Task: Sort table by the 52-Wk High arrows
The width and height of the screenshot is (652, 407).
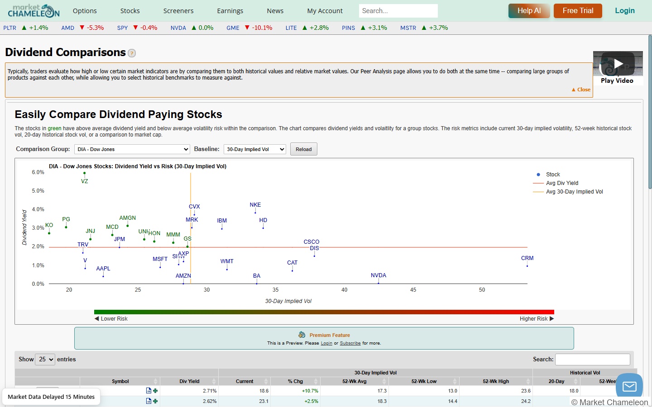Action: 528,381
